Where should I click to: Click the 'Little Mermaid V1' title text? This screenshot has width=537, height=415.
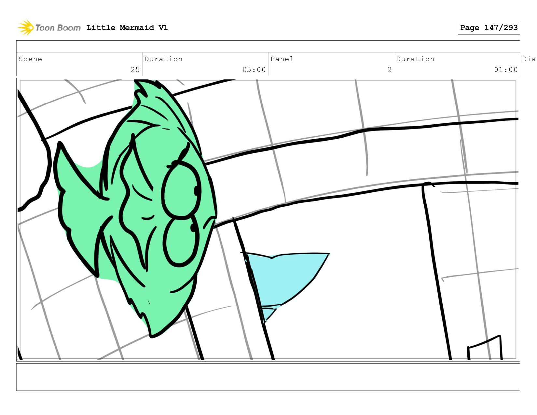point(127,28)
